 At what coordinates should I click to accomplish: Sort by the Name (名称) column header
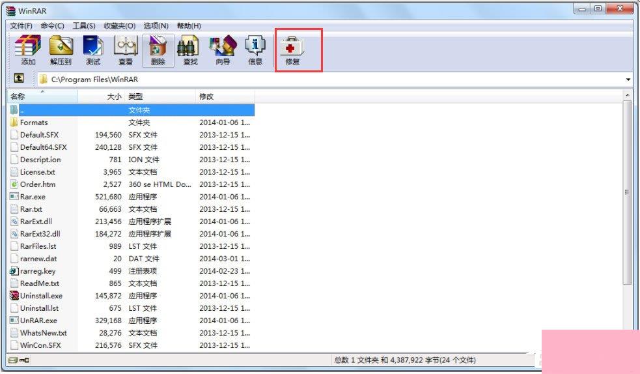click(42, 97)
